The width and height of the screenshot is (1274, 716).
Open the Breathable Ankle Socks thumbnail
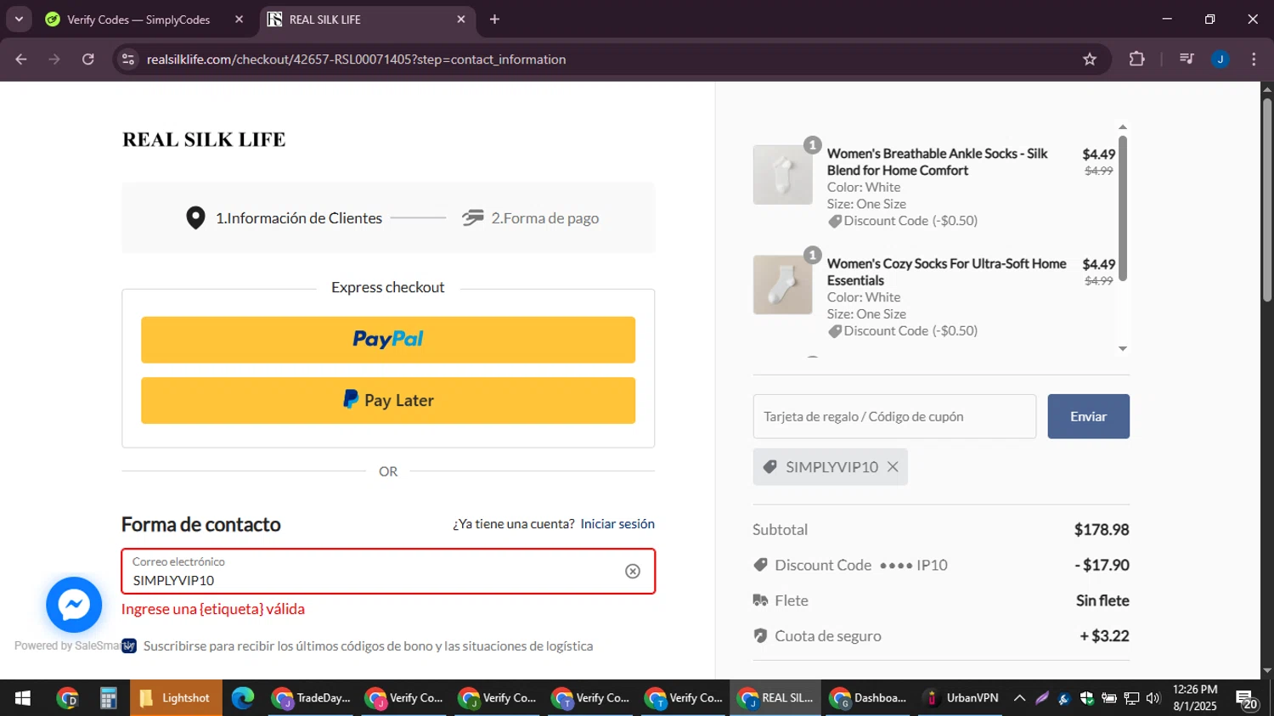[782, 175]
